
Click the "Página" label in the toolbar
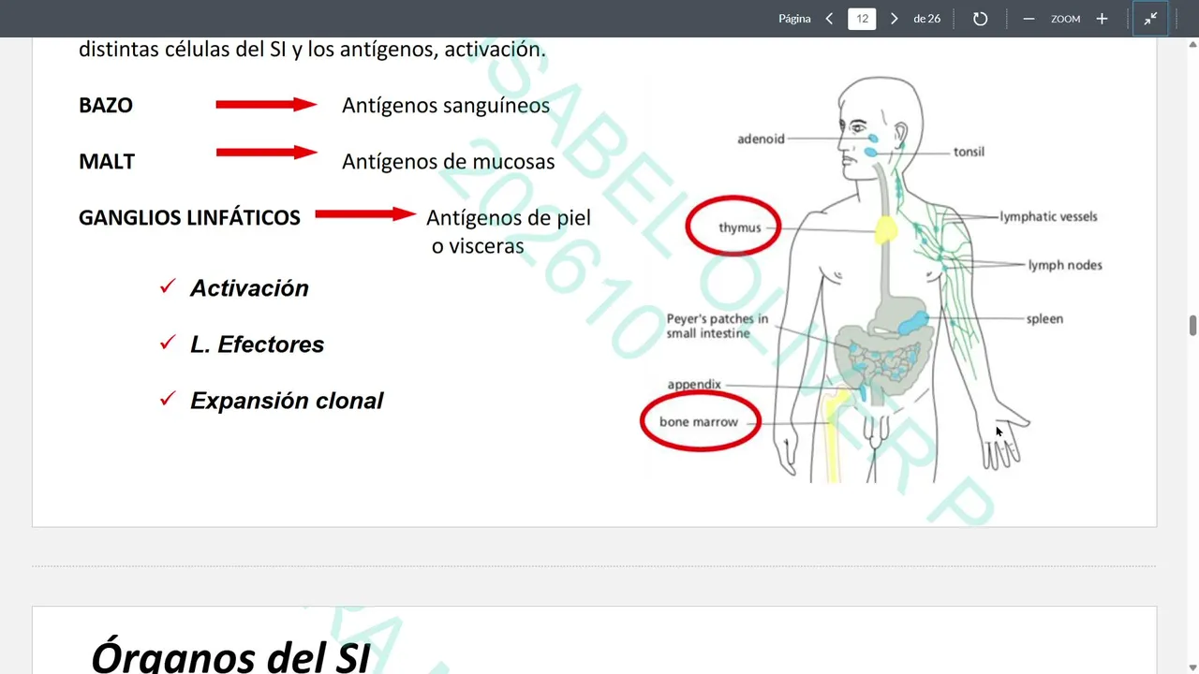point(794,19)
